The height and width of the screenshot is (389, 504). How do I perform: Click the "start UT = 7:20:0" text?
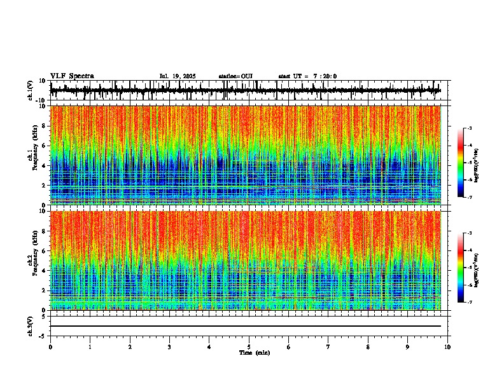coord(307,76)
